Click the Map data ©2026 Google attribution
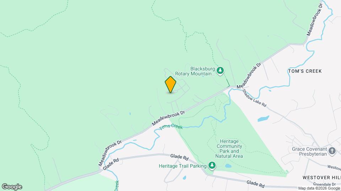The height and width of the screenshot is (191, 341). (x=319, y=189)
